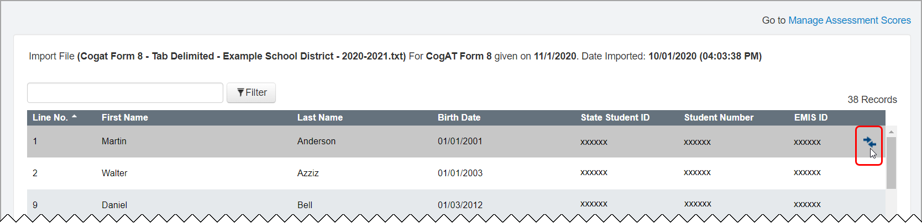Select the Martin first name cell
The width and height of the screenshot is (922, 223).
(x=114, y=142)
